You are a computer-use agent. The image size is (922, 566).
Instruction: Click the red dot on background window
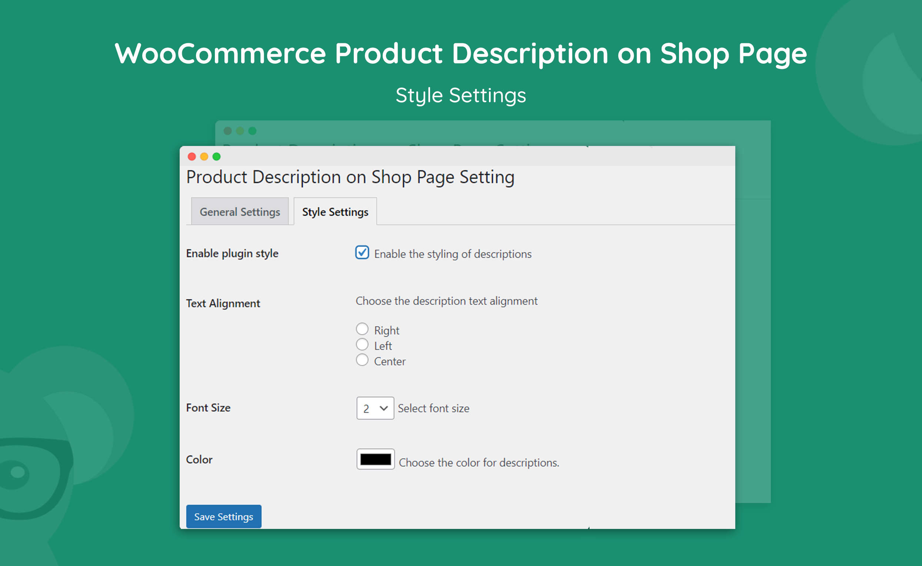[227, 131]
